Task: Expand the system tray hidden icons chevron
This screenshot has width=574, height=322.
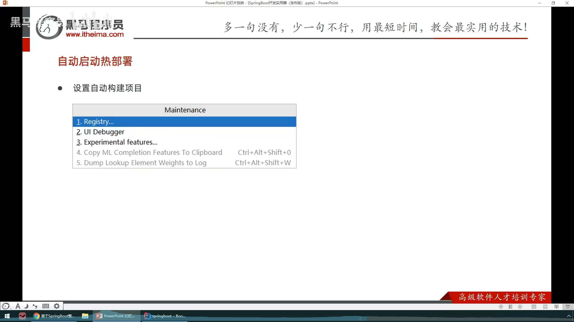Action: 569,316
